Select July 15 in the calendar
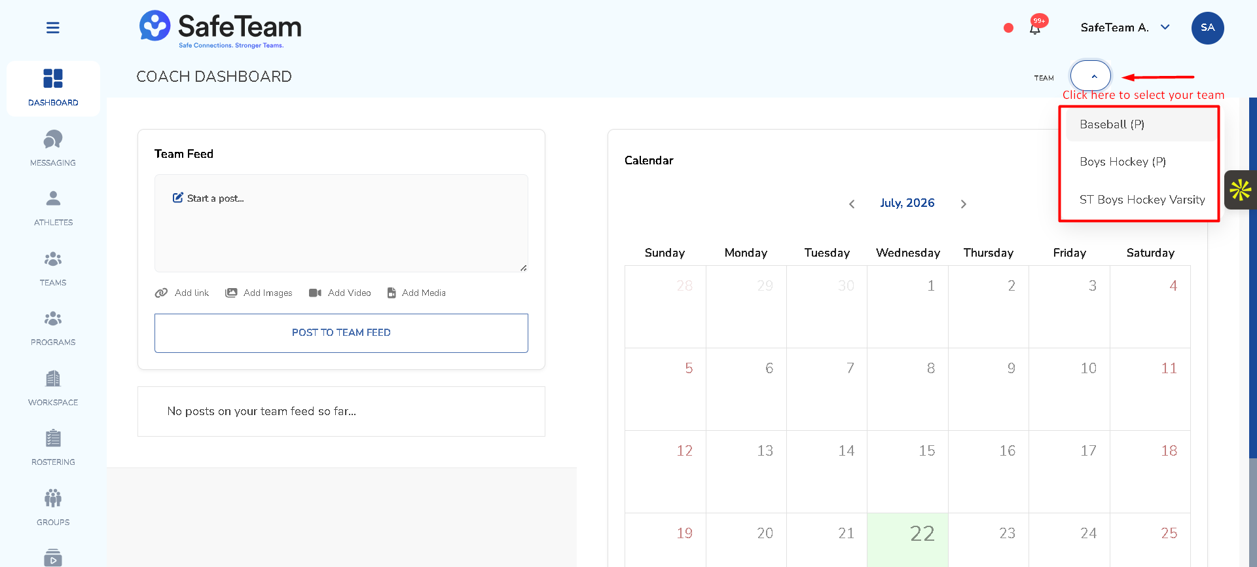This screenshot has height=567, width=1257. coord(907,471)
